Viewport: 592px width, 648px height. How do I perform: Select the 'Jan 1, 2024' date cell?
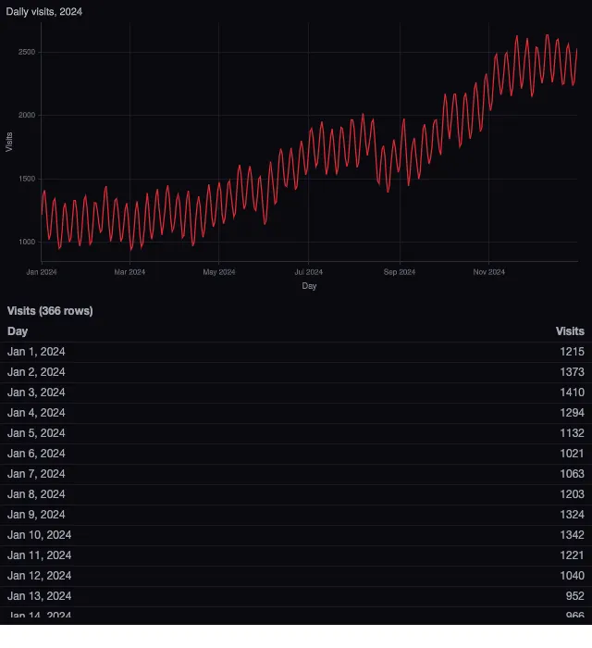pyautogui.click(x=36, y=352)
